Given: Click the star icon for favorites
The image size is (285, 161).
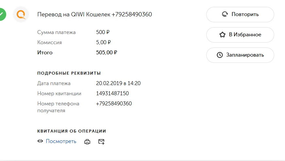Looking at the screenshot, I should [x=222, y=35].
